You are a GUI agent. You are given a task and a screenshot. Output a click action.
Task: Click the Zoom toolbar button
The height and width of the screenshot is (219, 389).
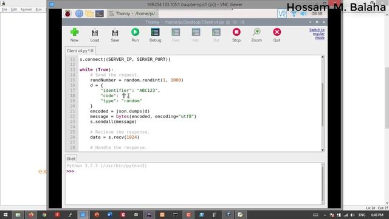tap(256, 35)
